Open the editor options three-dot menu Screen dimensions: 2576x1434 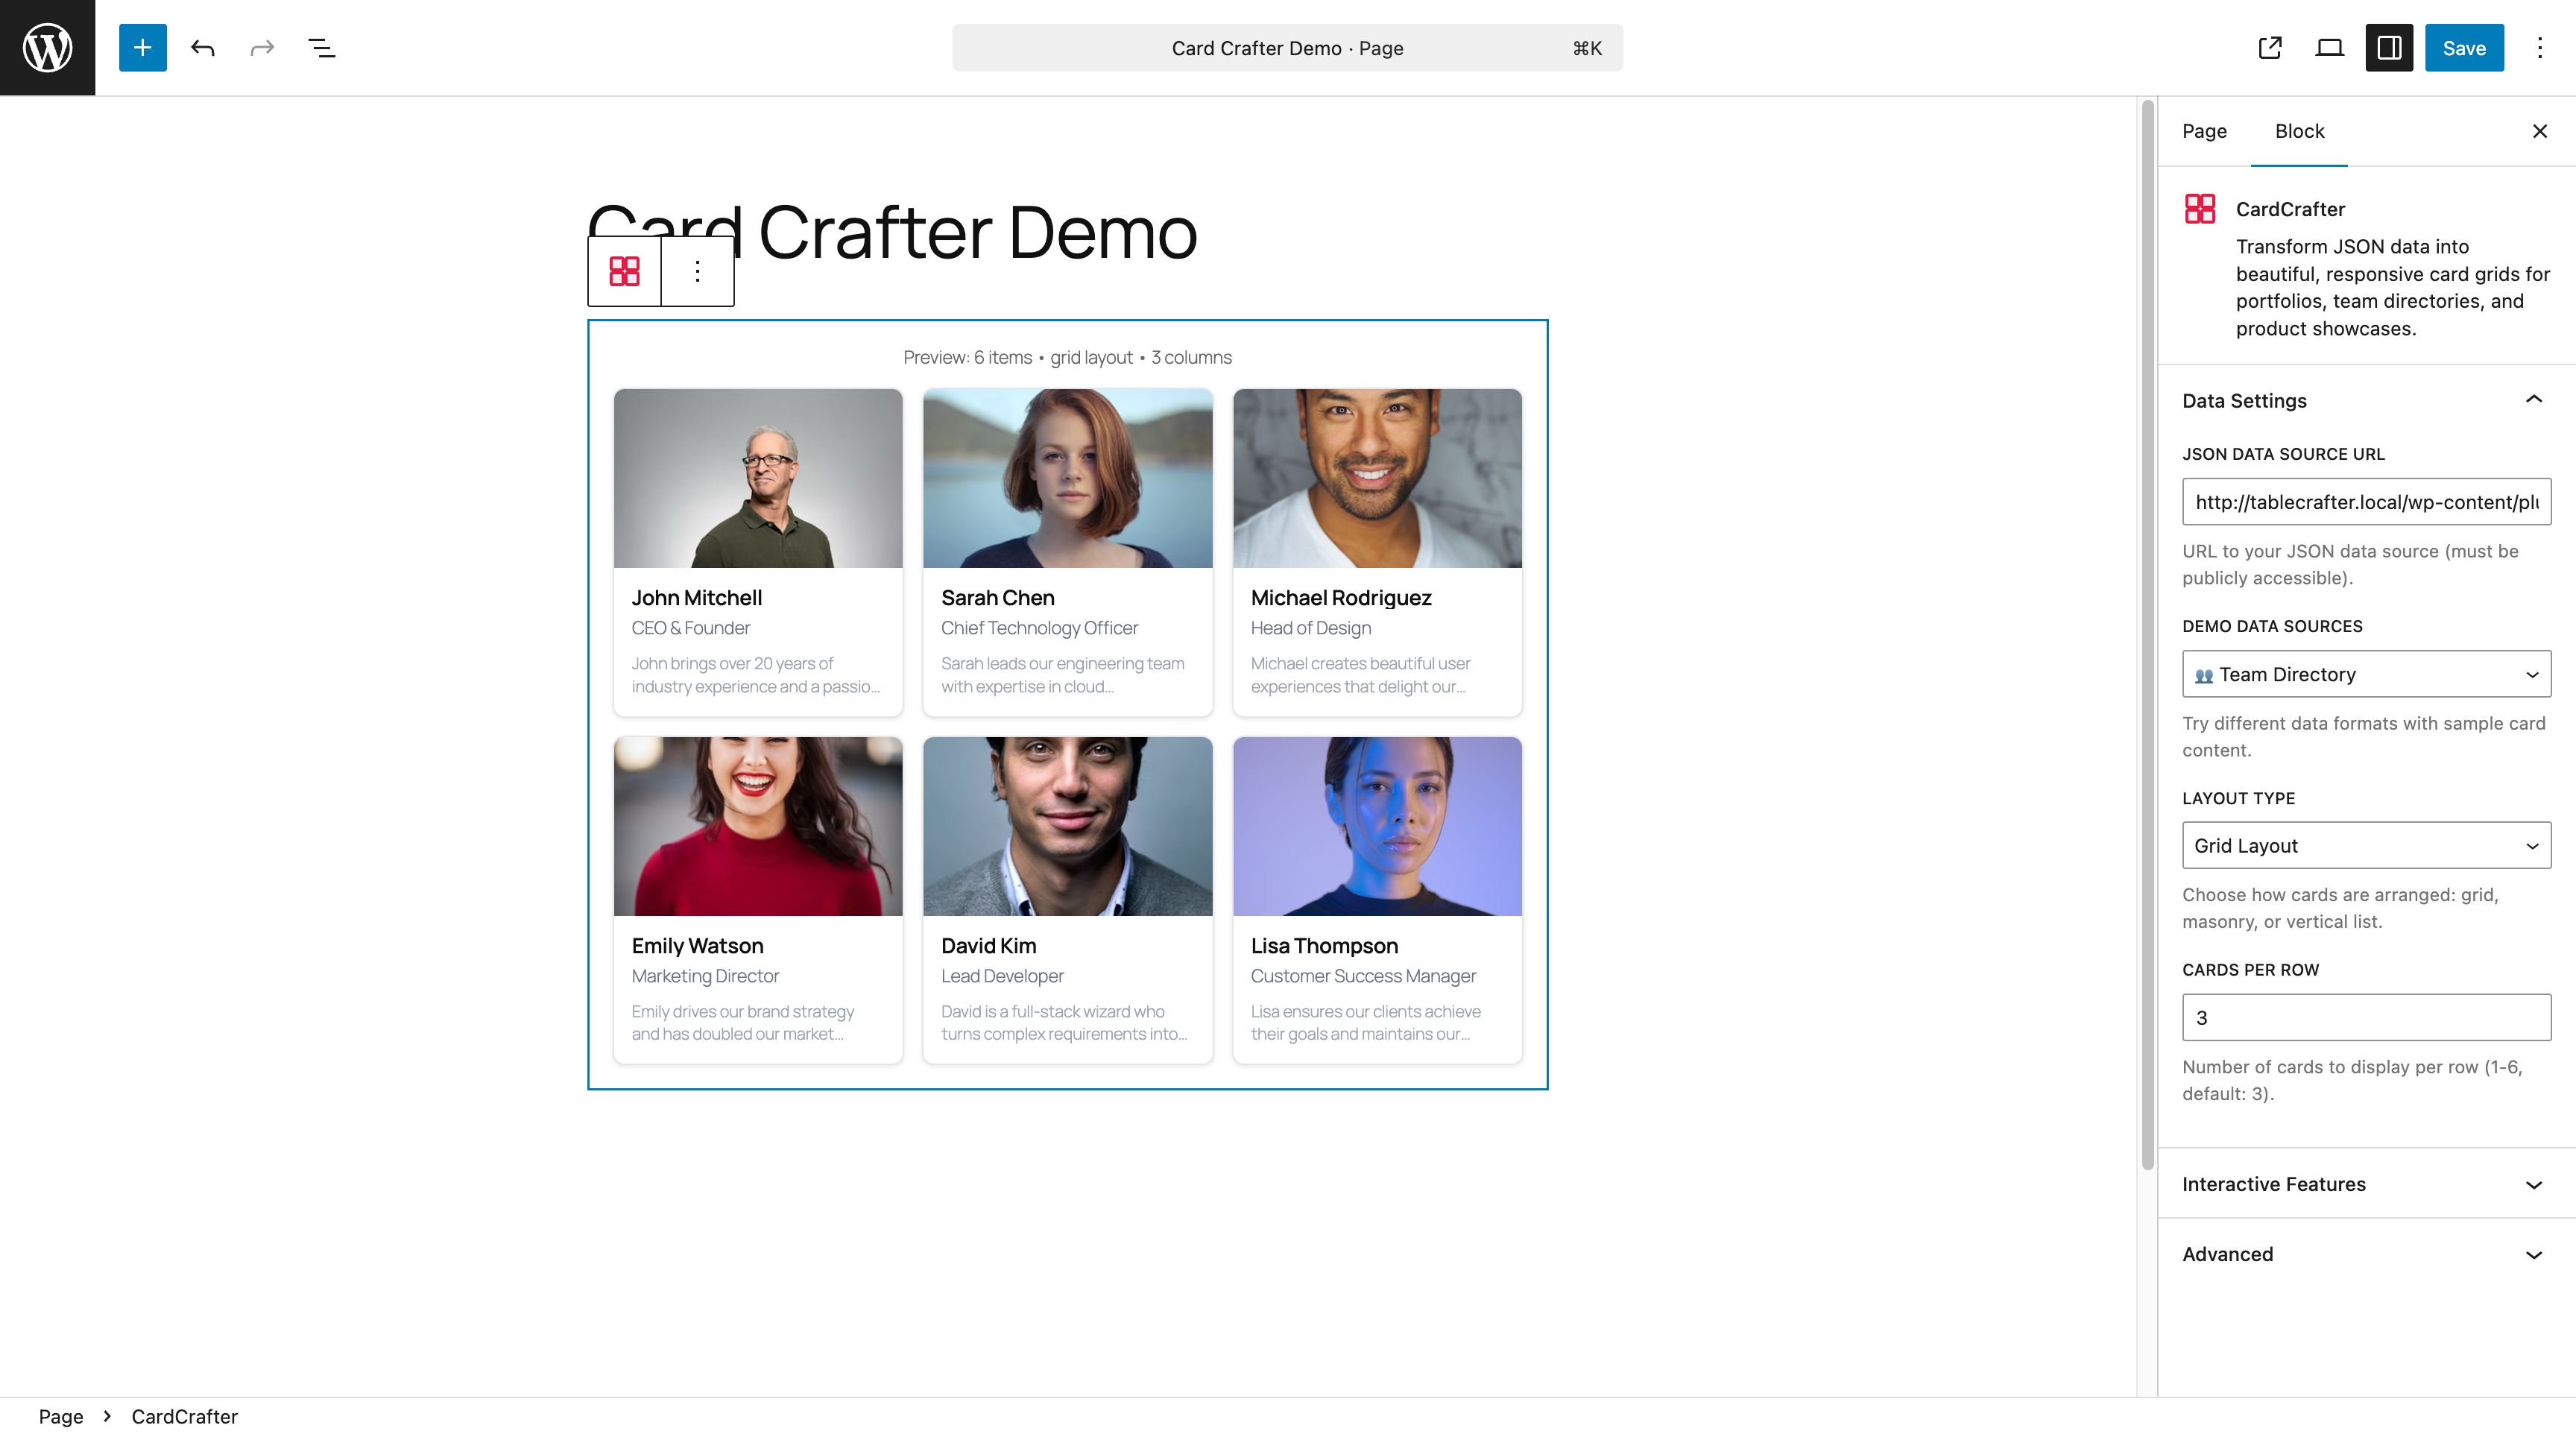pyautogui.click(x=2539, y=47)
